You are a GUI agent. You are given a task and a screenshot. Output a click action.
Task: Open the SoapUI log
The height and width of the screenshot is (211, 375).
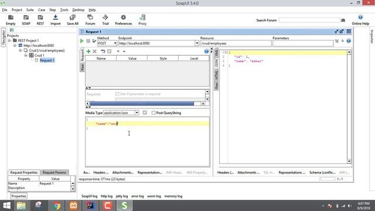click(89, 196)
